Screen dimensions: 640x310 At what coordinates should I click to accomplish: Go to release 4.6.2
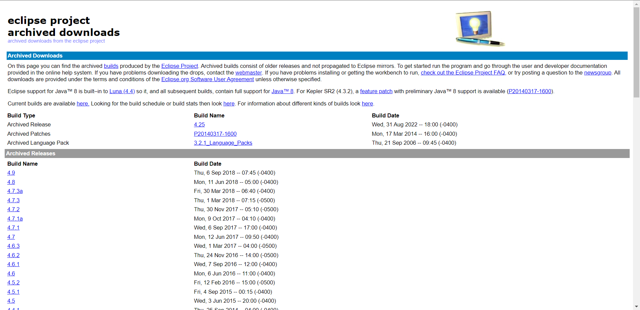pyautogui.click(x=13, y=255)
